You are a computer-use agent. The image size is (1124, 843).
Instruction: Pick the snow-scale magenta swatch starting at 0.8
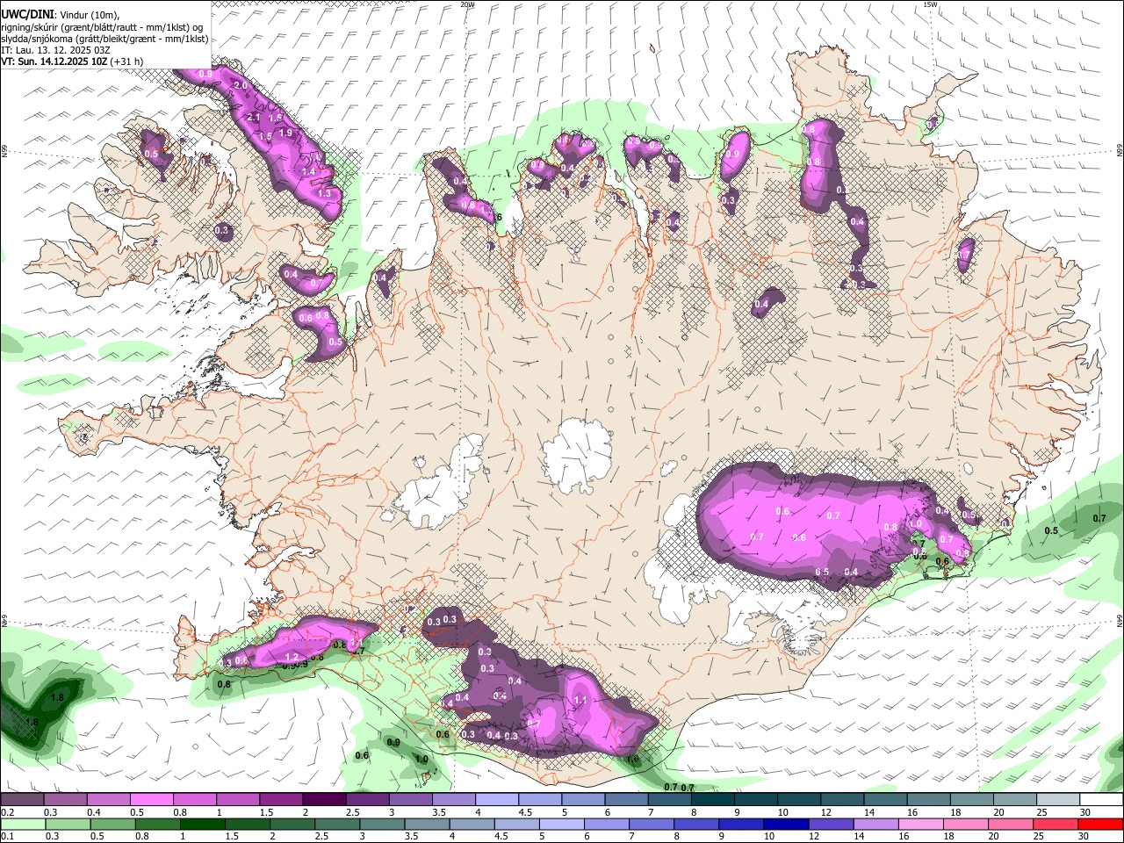pyautogui.click(x=195, y=800)
